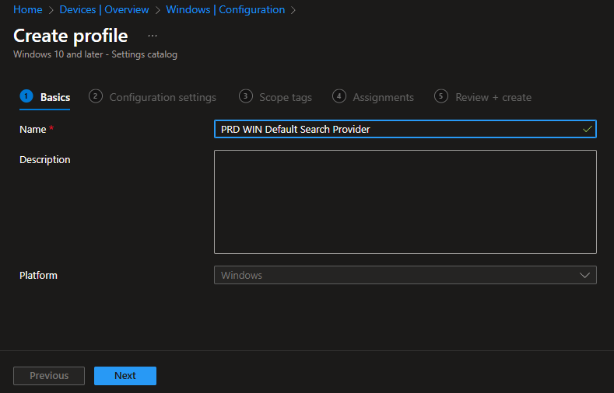Viewport: 614px width, 393px height.
Task: Open the ellipsis more options menu
Action: point(153,36)
